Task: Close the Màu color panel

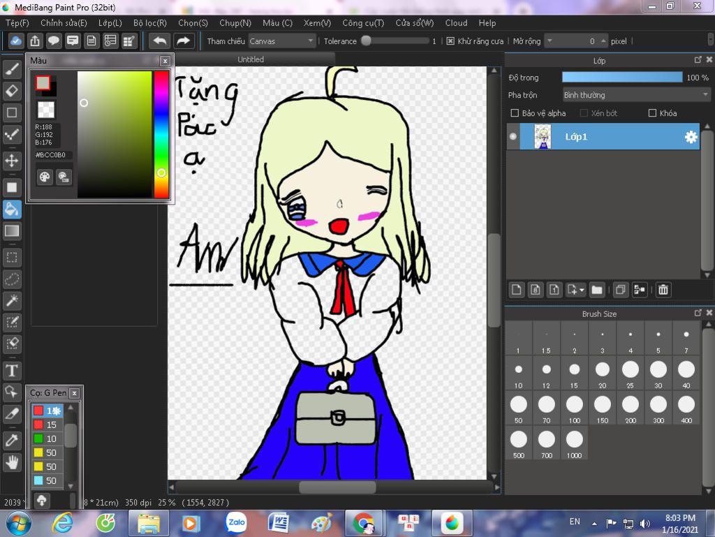Action: point(165,61)
